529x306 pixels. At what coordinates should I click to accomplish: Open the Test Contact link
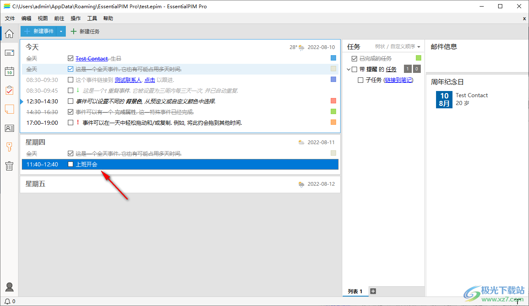tap(92, 58)
